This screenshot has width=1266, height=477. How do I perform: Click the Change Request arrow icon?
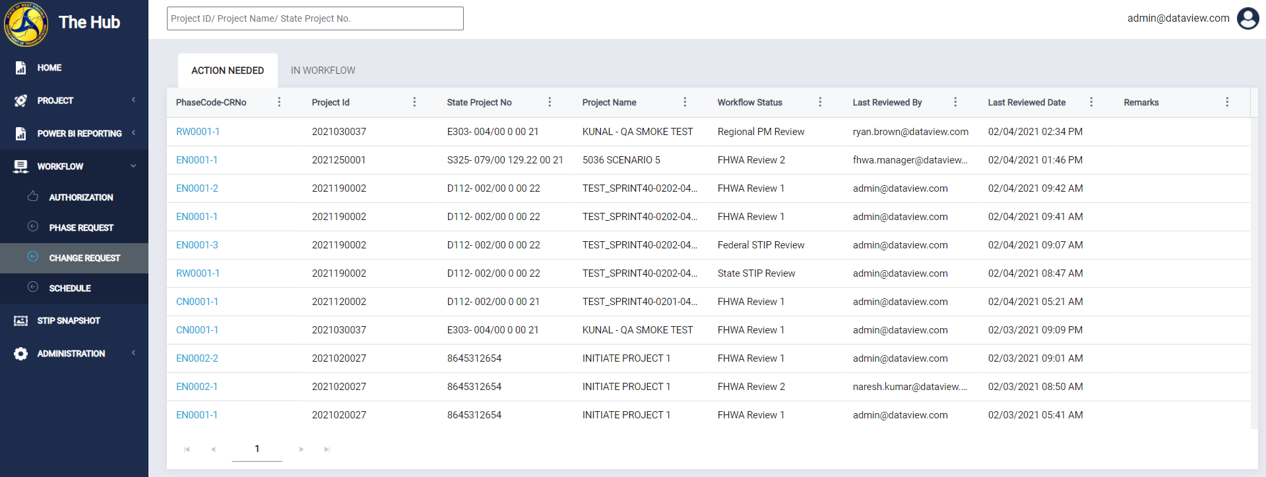pyautogui.click(x=33, y=257)
